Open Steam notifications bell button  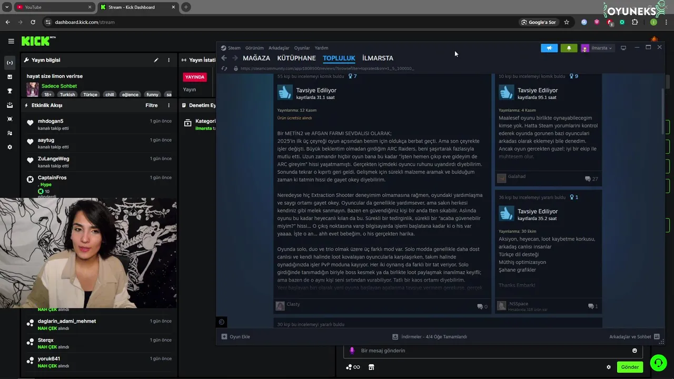(x=569, y=48)
